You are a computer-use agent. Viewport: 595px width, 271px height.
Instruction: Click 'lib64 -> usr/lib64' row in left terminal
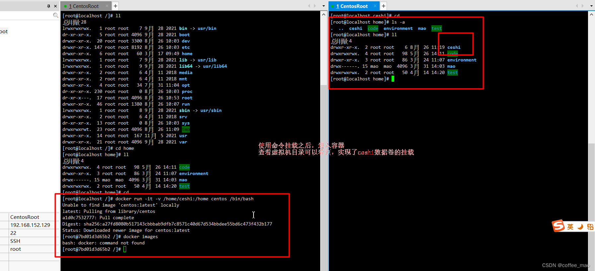pyautogui.click(x=145, y=66)
